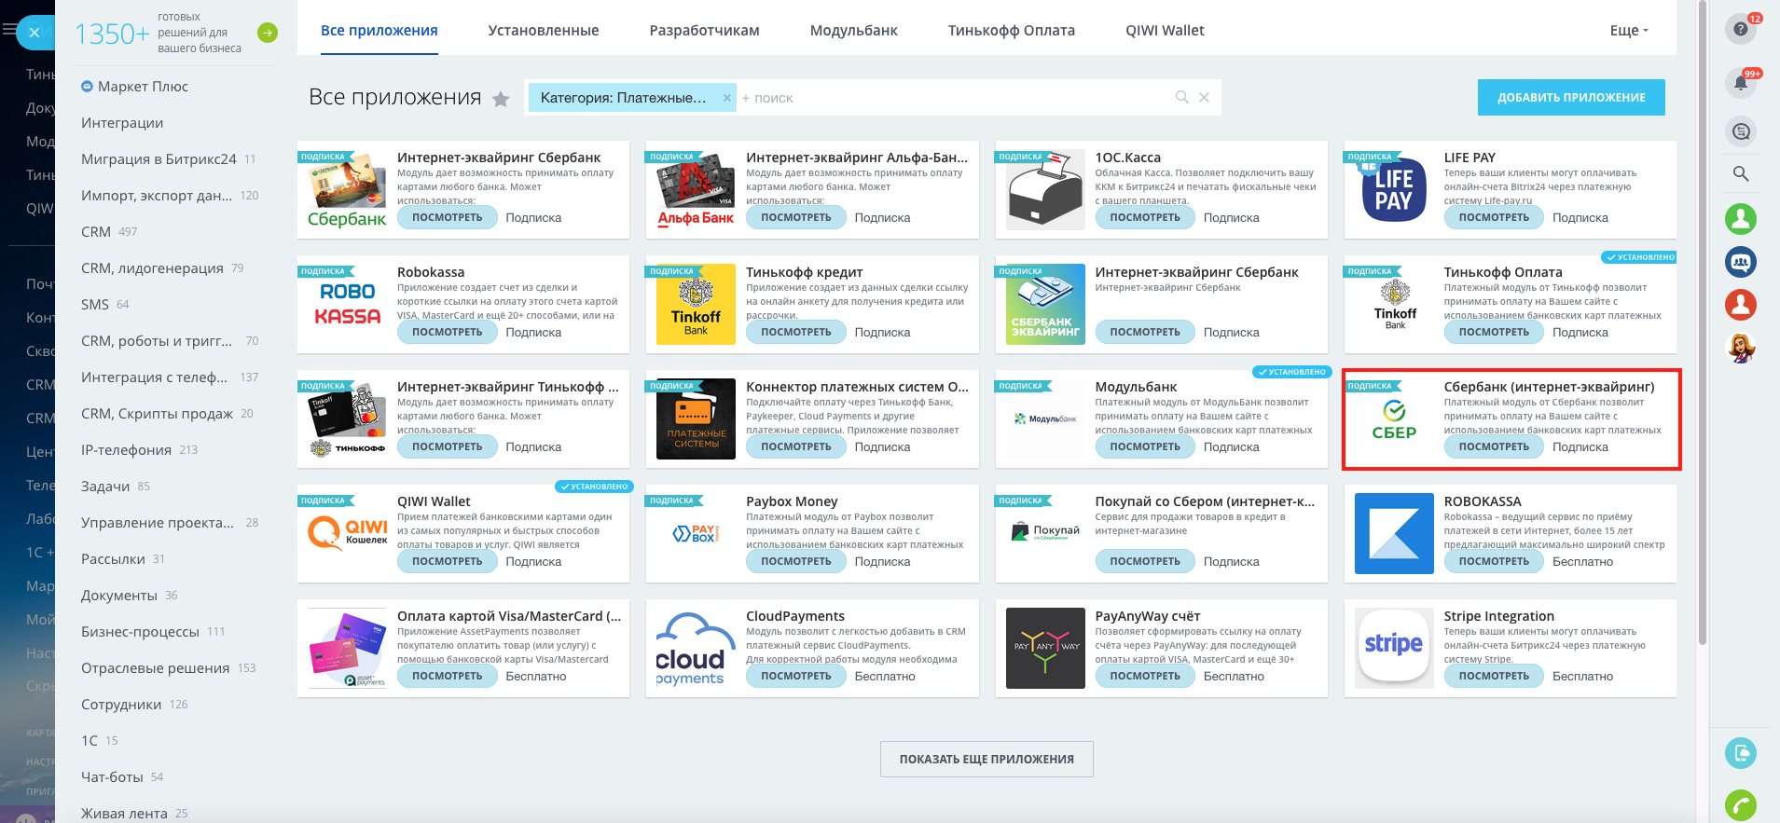The width and height of the screenshot is (1780, 823).
Task: Open the yellow Tinkoff Bank logo
Action: [x=696, y=305]
